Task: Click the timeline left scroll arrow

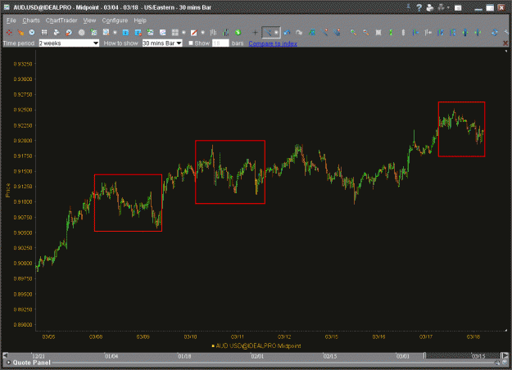Action: click(x=5, y=355)
